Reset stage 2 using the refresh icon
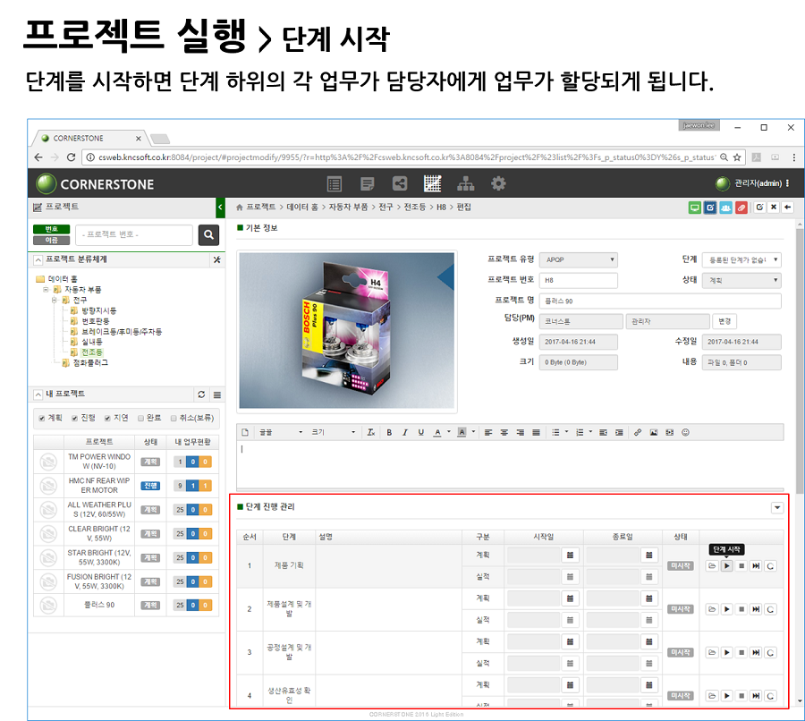805x721 pixels. point(770,609)
